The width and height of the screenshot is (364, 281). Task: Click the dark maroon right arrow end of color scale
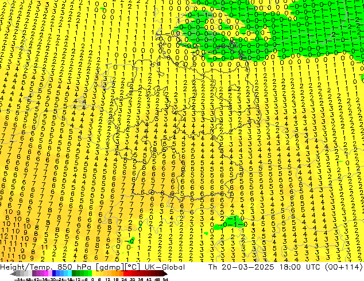165,274
